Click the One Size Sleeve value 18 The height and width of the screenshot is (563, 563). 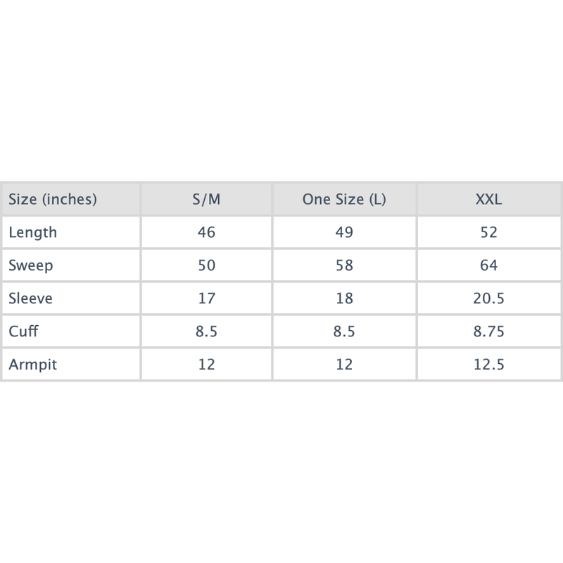[344, 298]
